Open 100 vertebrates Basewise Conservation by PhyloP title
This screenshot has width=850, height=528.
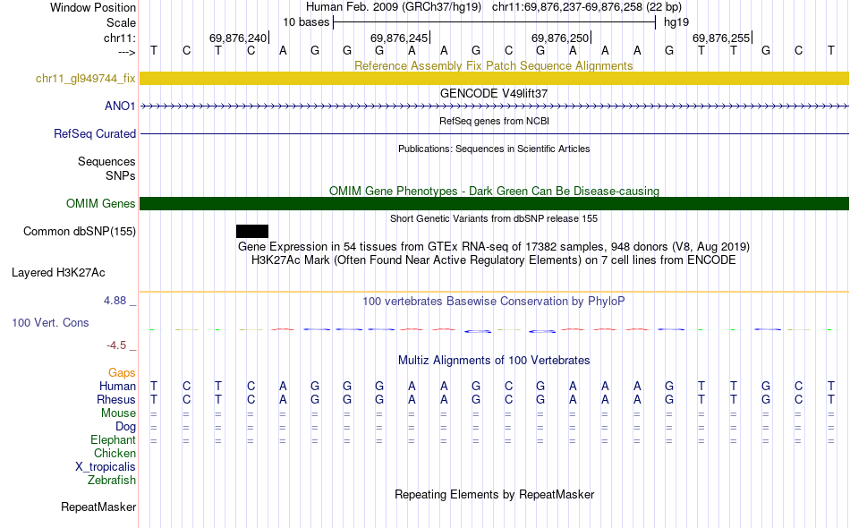(x=493, y=301)
